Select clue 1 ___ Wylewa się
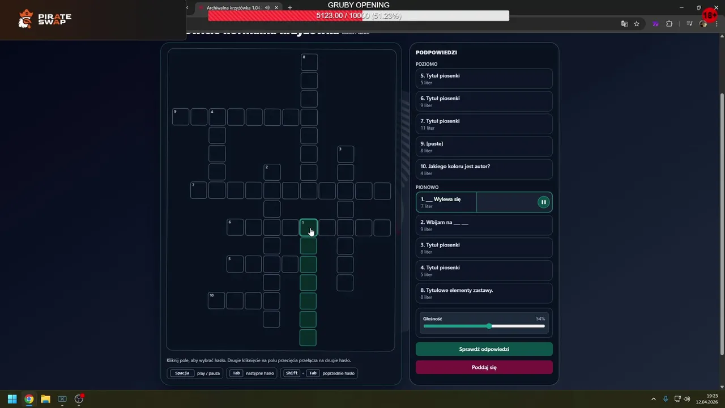This screenshot has height=408, width=725. [484, 202]
